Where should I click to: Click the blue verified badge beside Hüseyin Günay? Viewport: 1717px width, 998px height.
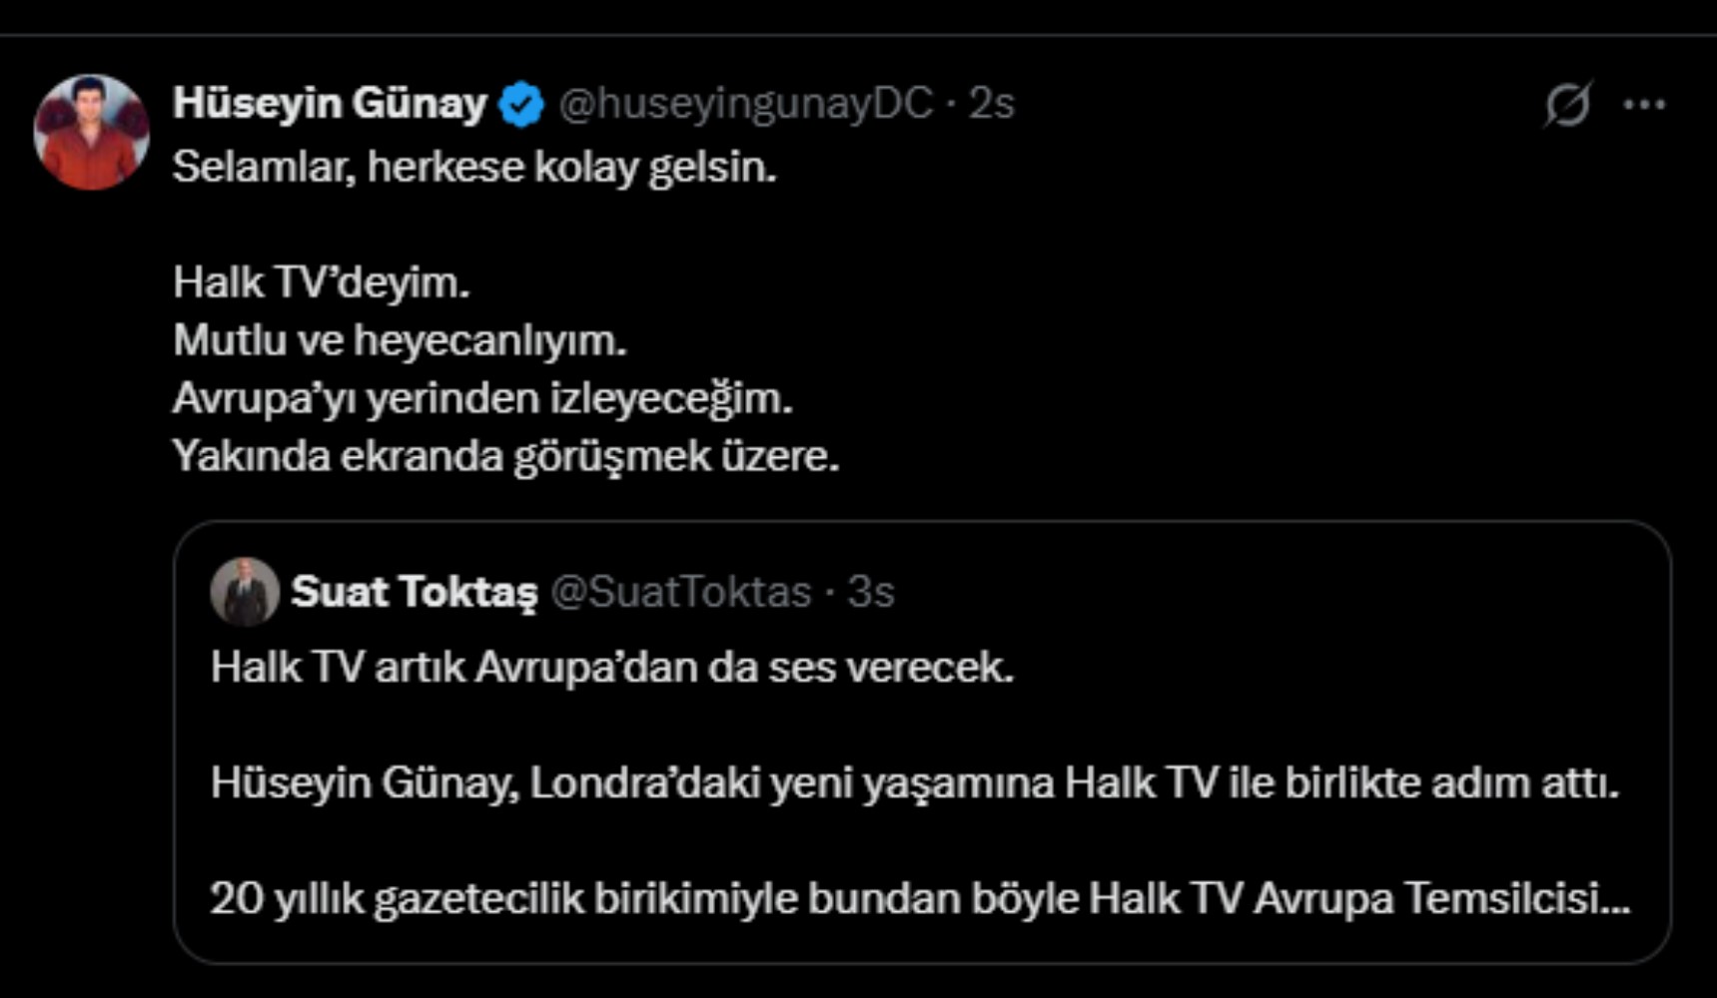point(521,104)
